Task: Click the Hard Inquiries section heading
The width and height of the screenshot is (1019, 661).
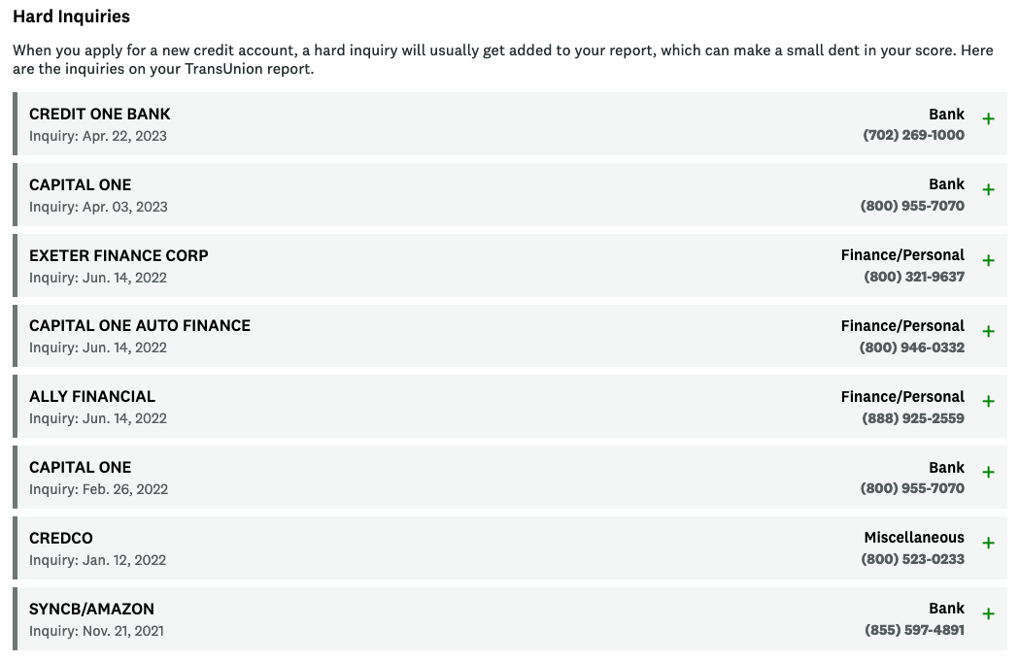Action: click(72, 17)
